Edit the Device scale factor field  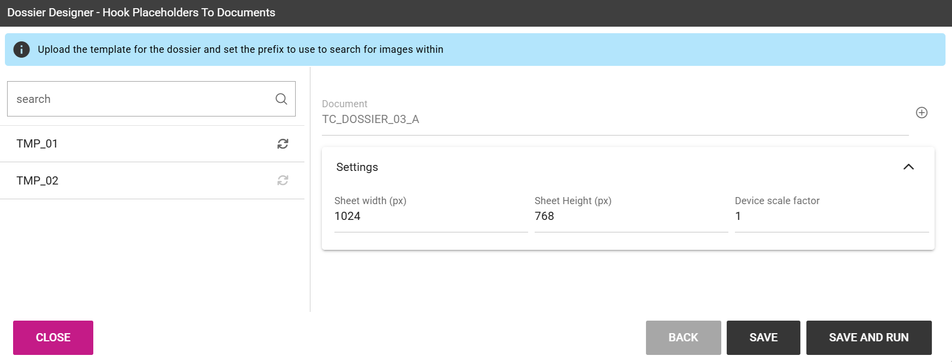[831, 216]
